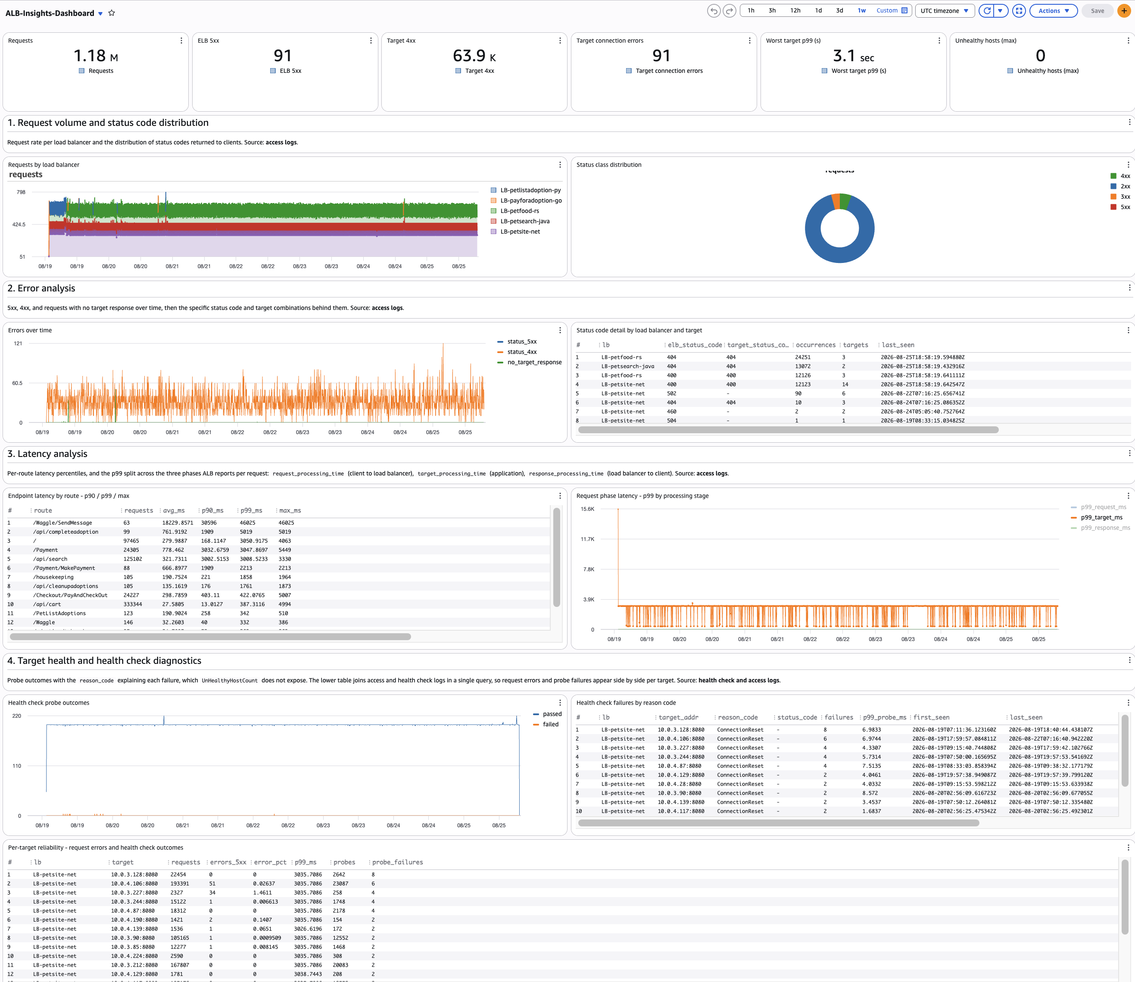Undo the last dashboard change
Viewport: 1135px width, 982px height.
click(x=714, y=10)
